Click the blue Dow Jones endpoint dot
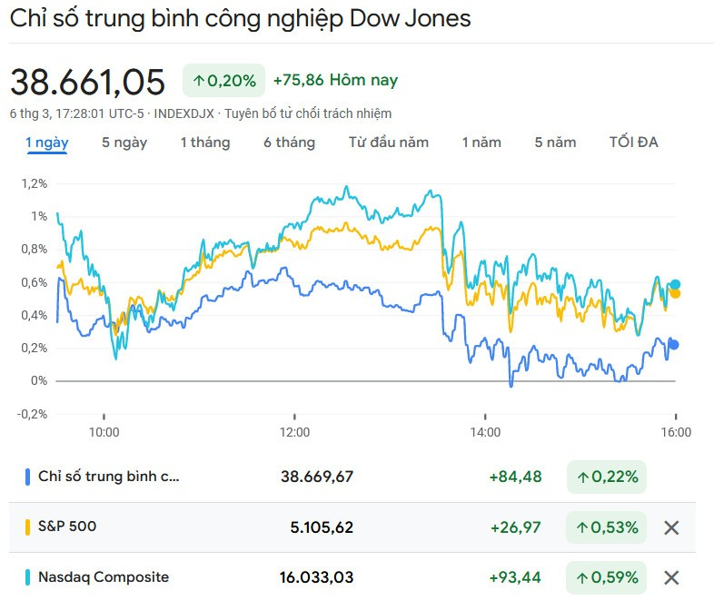 pos(673,344)
